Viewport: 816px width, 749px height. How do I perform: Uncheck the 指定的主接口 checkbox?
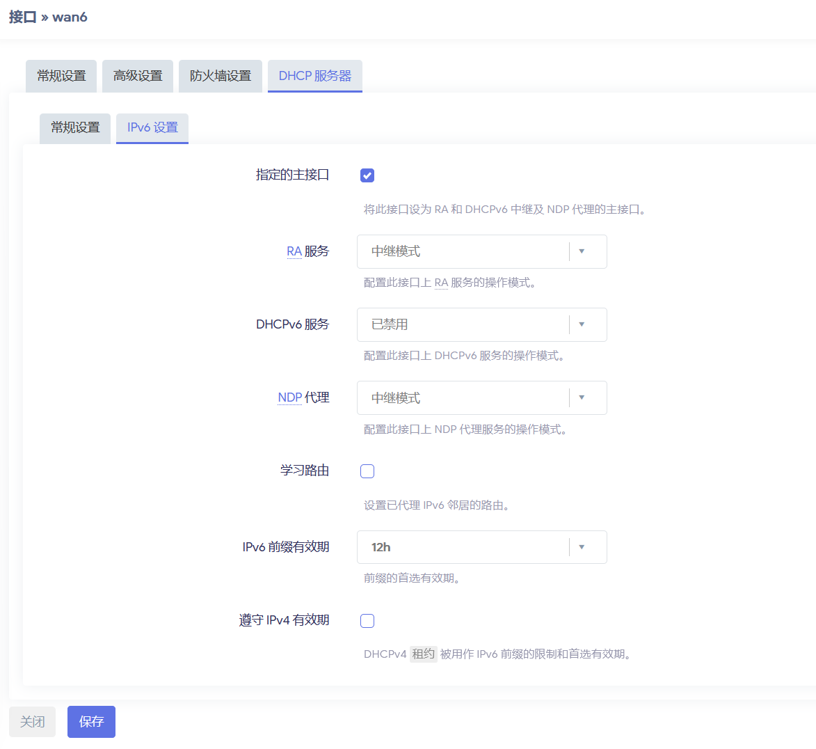(367, 175)
